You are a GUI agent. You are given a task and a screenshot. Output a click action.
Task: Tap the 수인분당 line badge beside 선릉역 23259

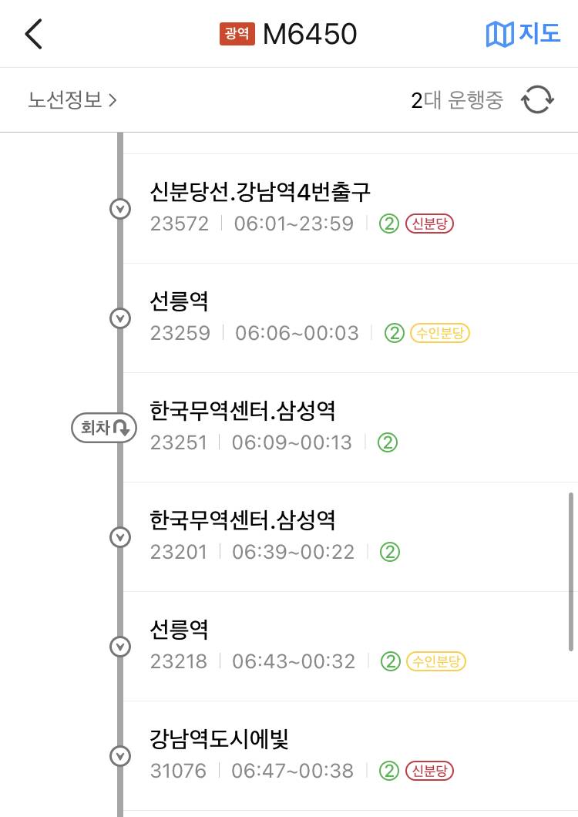tap(441, 333)
